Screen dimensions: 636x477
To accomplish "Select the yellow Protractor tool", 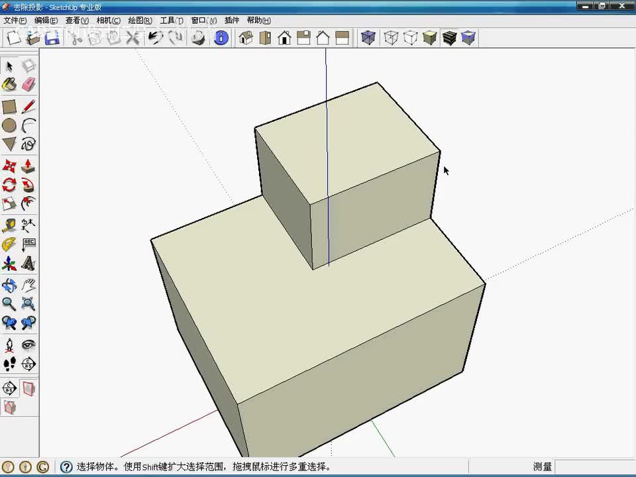I will [x=9, y=244].
